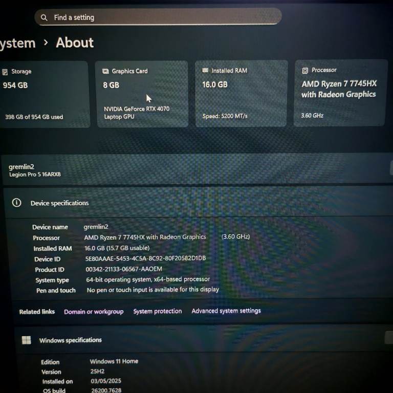Select Device ID value 5E80AAAE-5453
Image resolution: width=393 pixels, height=393 pixels.
(146, 258)
